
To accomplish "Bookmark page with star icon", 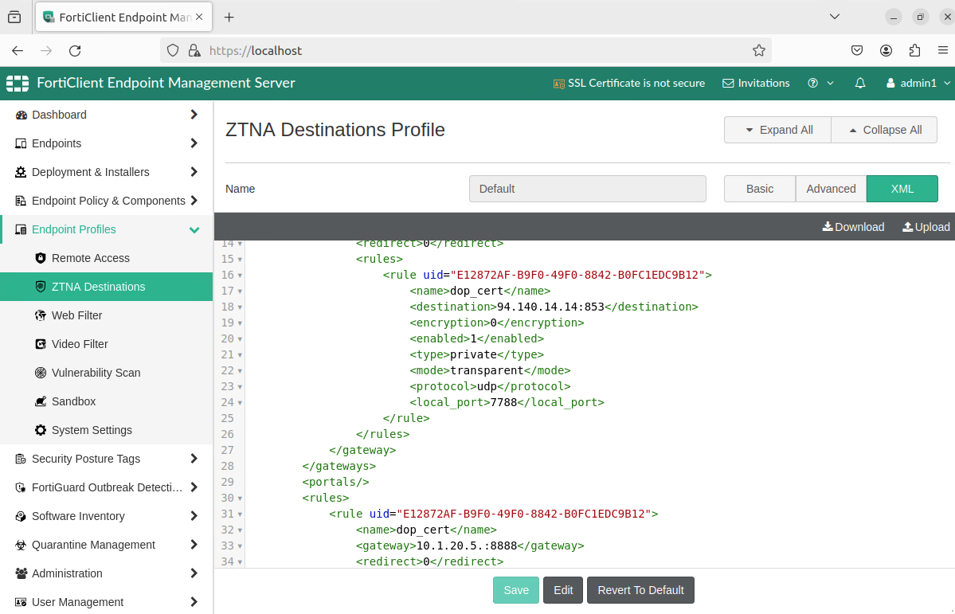I will coord(759,50).
